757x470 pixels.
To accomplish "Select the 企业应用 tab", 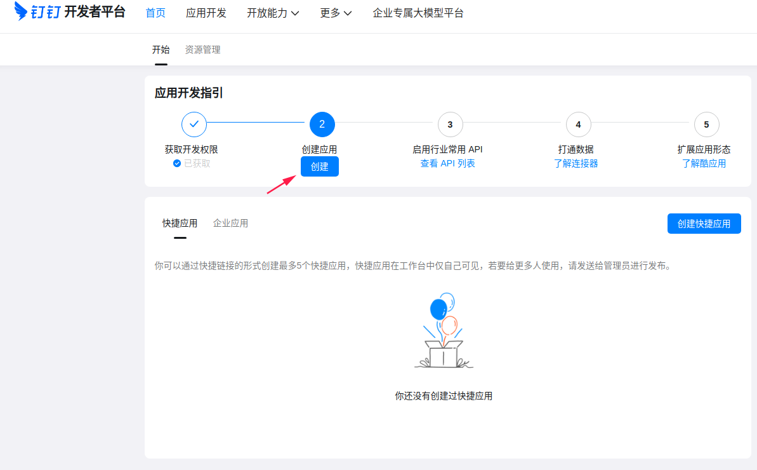I will (x=231, y=223).
